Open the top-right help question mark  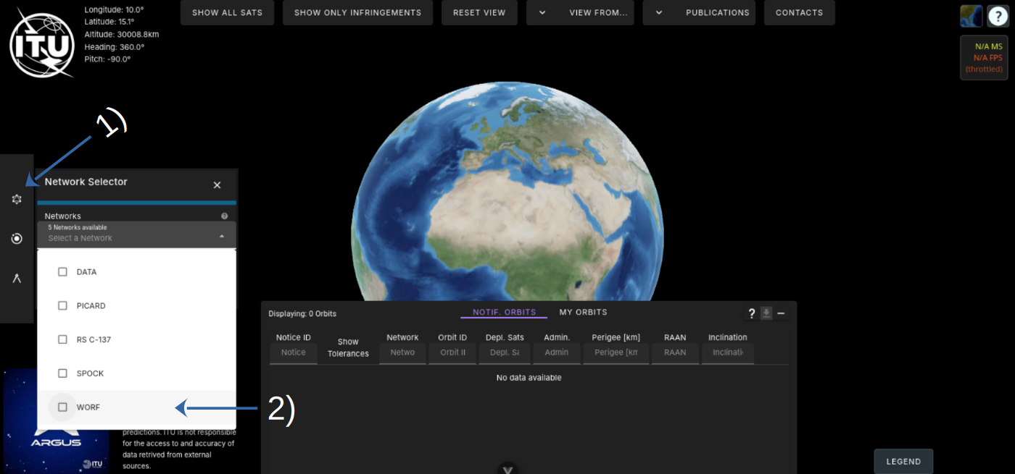pos(998,16)
